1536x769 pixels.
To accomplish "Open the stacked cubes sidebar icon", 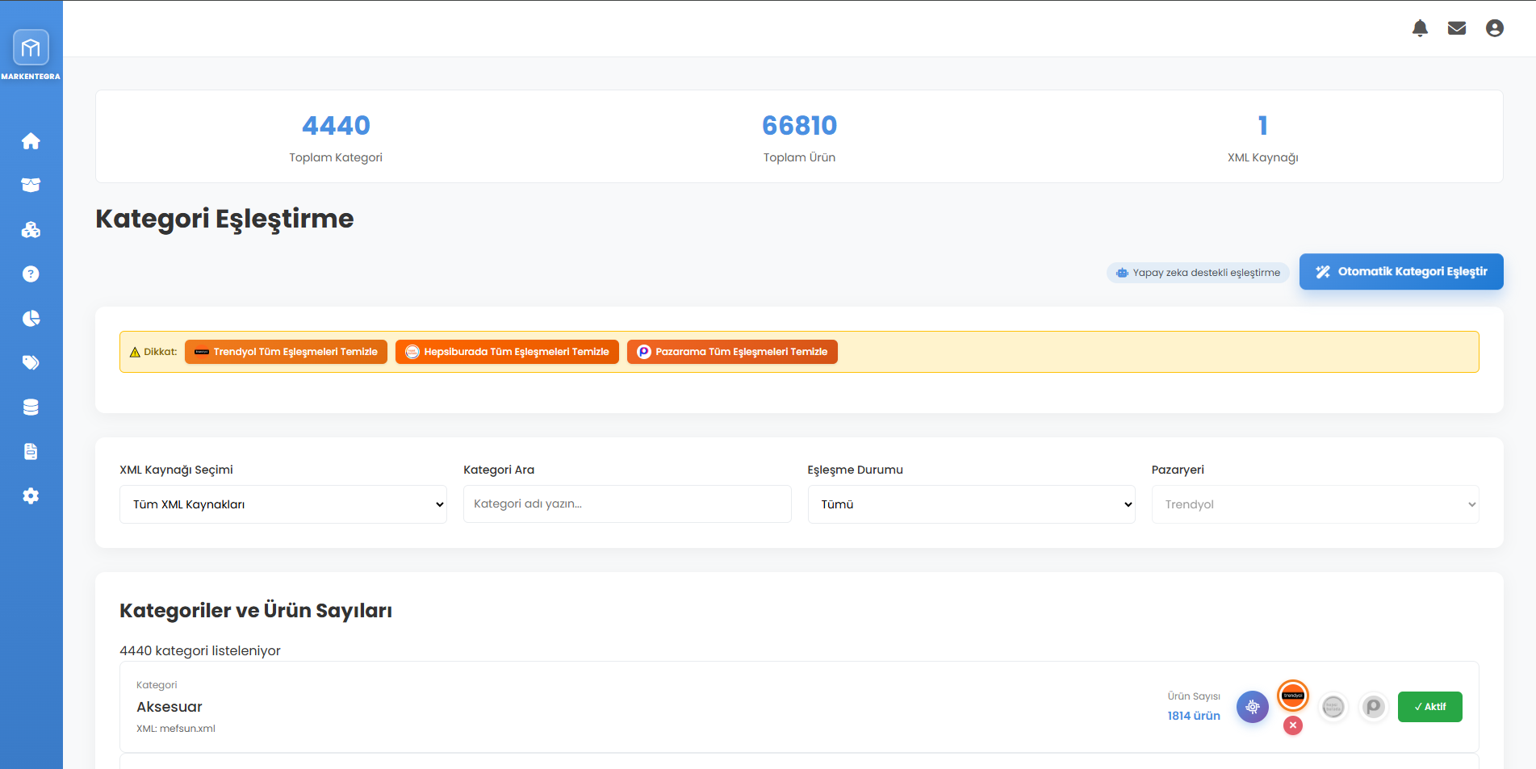I will (31, 230).
